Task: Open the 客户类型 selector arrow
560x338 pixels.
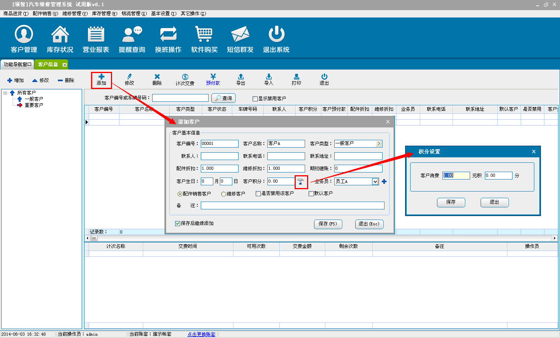Action: point(379,144)
